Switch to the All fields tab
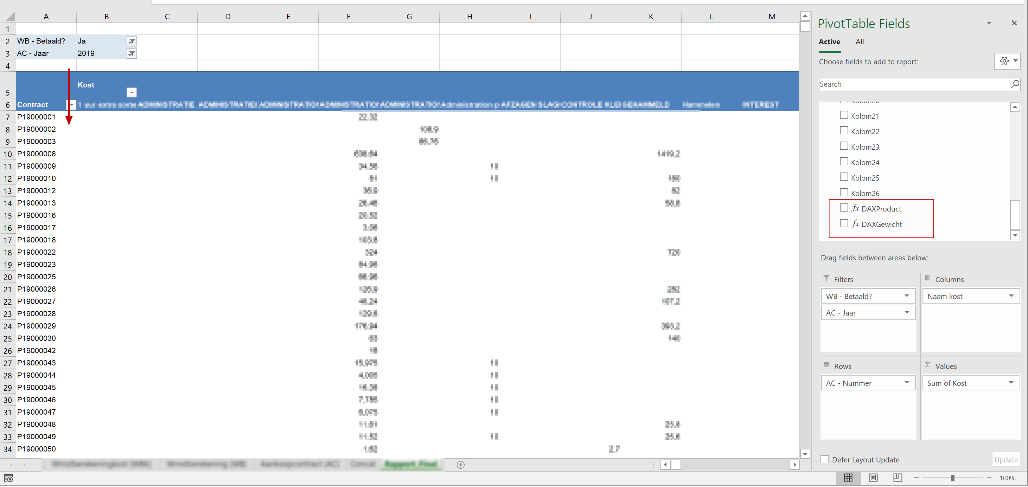Image resolution: width=1028 pixels, height=487 pixels. point(860,42)
